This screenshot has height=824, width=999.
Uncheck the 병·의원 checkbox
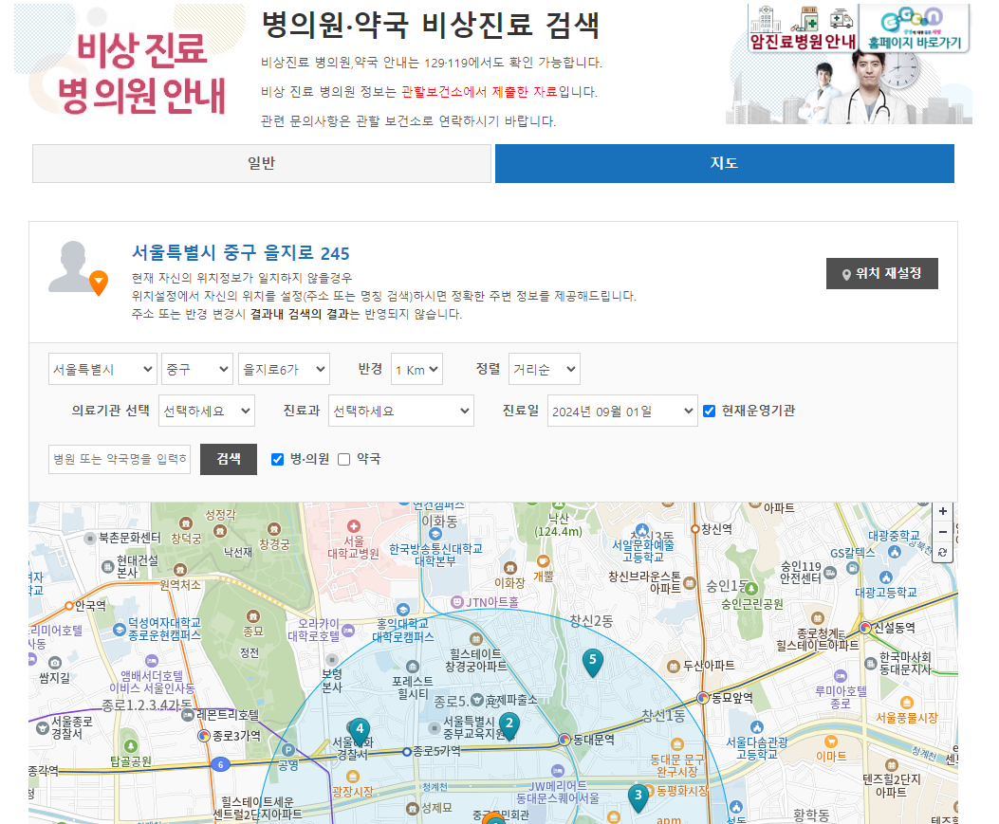277,459
